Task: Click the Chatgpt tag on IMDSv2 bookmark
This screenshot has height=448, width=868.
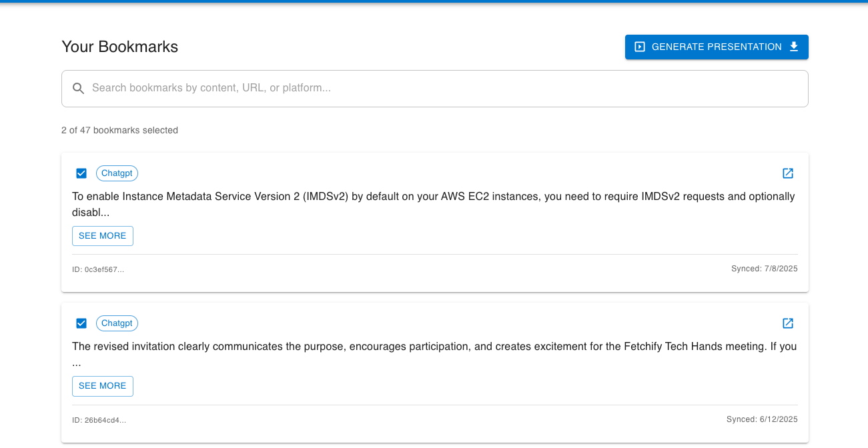Action: click(117, 173)
